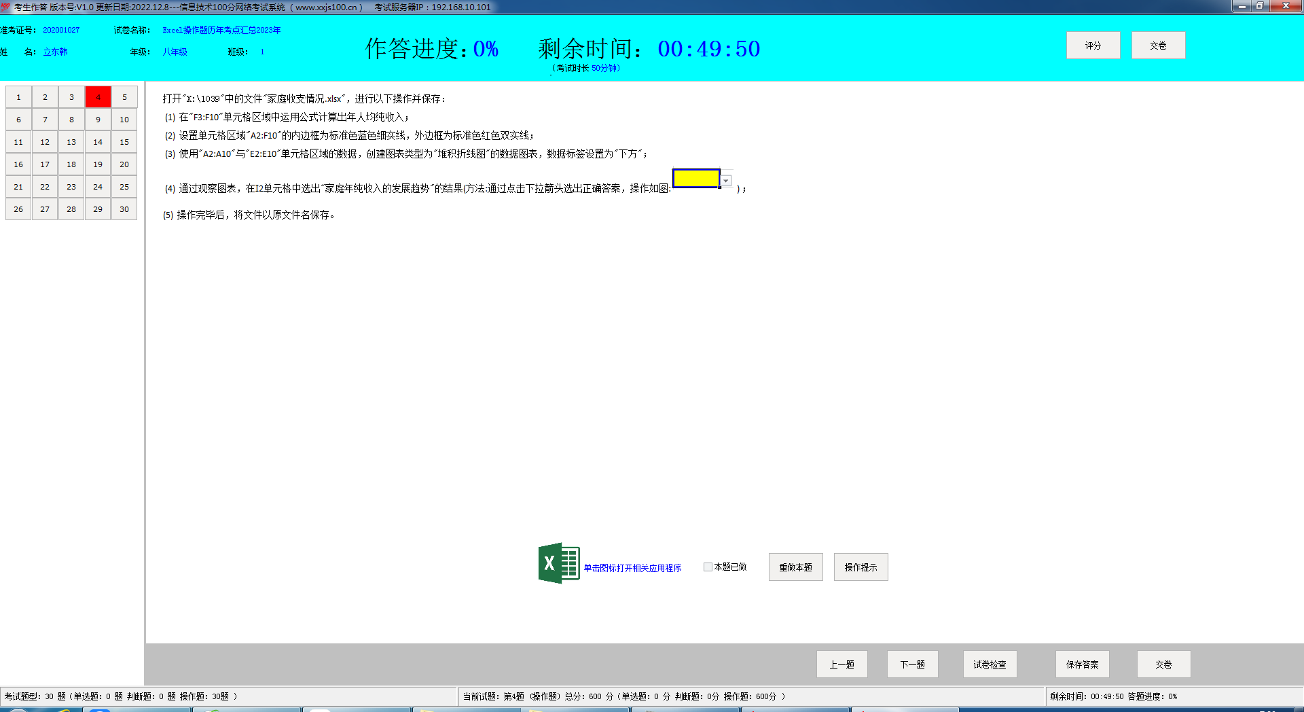Choose question 18
Image resolution: width=1304 pixels, height=712 pixels.
pyautogui.click(x=71, y=164)
